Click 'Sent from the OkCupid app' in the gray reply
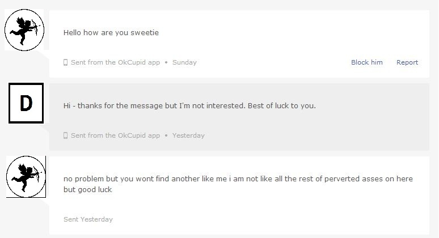The height and width of the screenshot is (238, 439). 115,135
